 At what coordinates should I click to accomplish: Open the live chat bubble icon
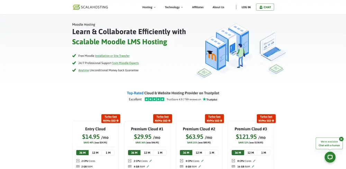(x=330, y=157)
